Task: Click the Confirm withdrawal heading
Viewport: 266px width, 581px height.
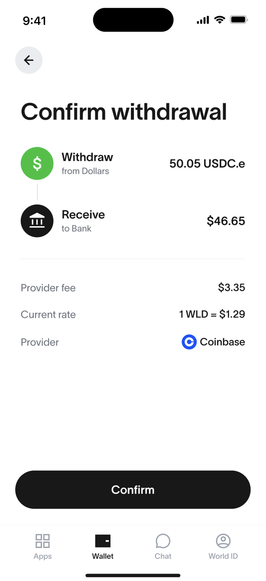Action: click(124, 112)
